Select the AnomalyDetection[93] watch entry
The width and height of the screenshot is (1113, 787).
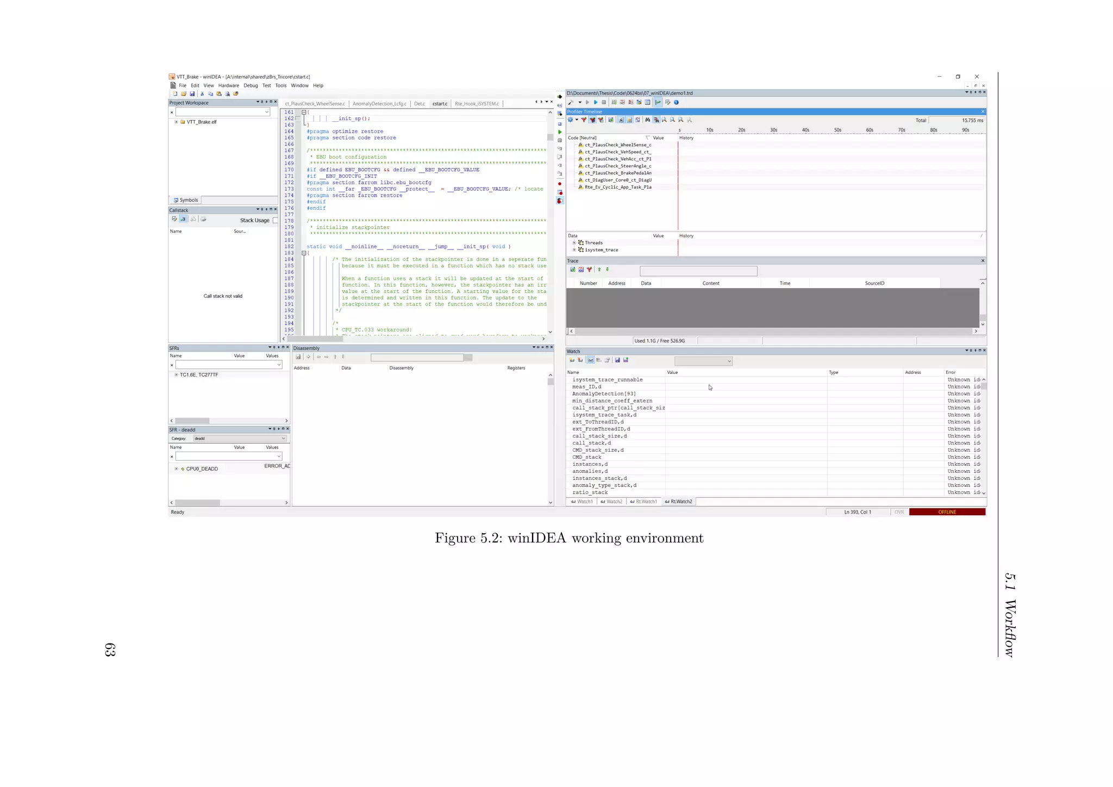604,394
